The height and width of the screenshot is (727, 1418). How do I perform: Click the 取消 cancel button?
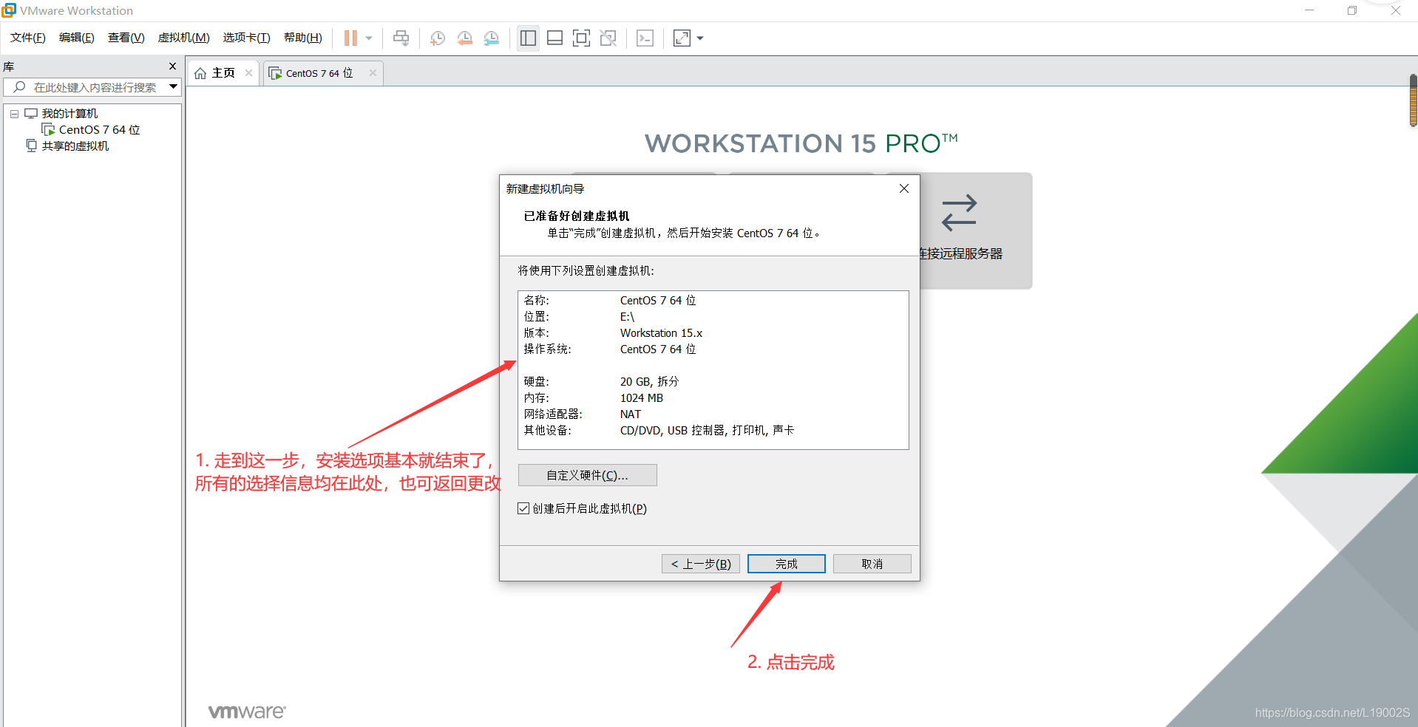[x=872, y=564]
